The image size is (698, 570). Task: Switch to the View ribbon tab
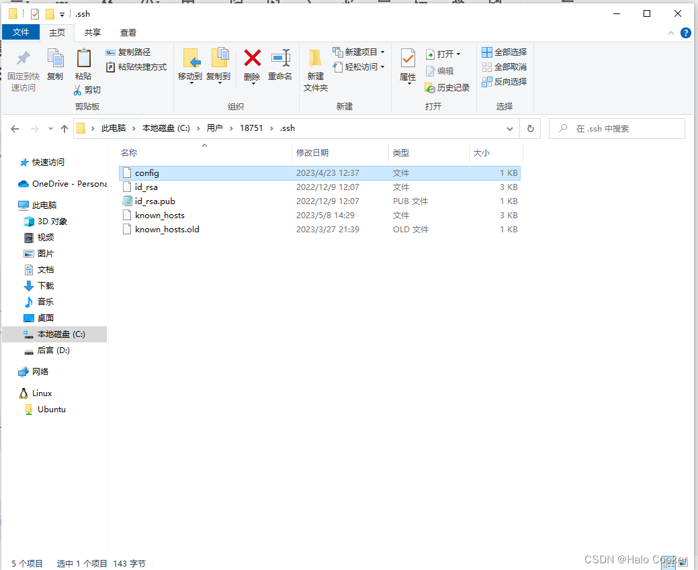(x=128, y=32)
